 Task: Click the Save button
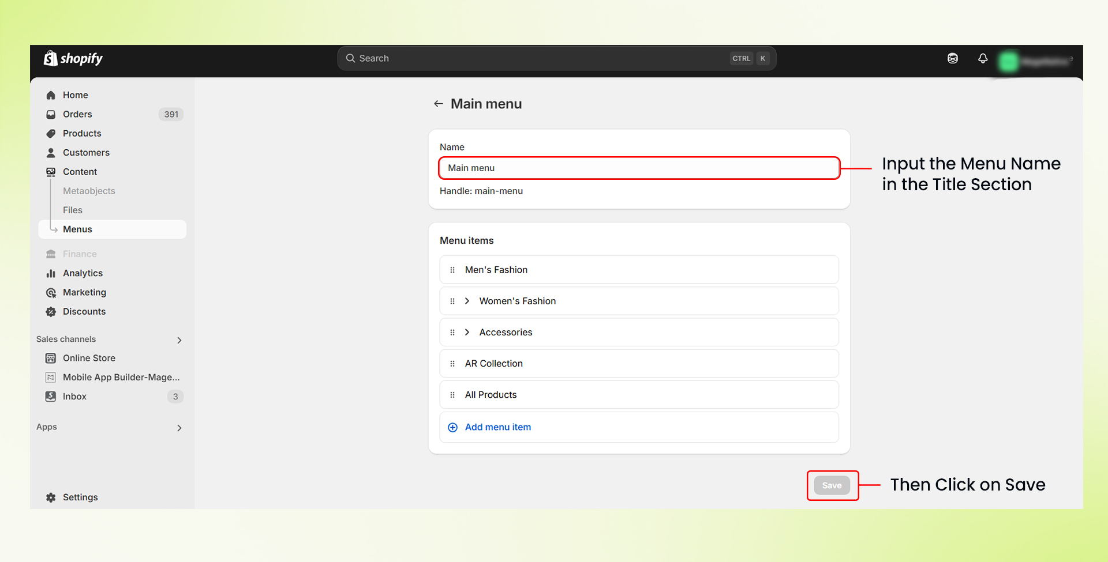[832, 485]
